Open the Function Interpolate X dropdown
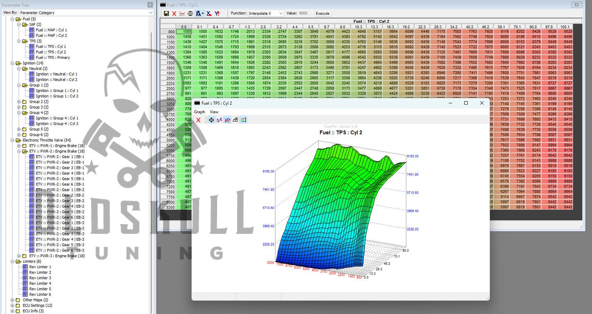The width and height of the screenshot is (592, 314). pyautogui.click(x=265, y=13)
